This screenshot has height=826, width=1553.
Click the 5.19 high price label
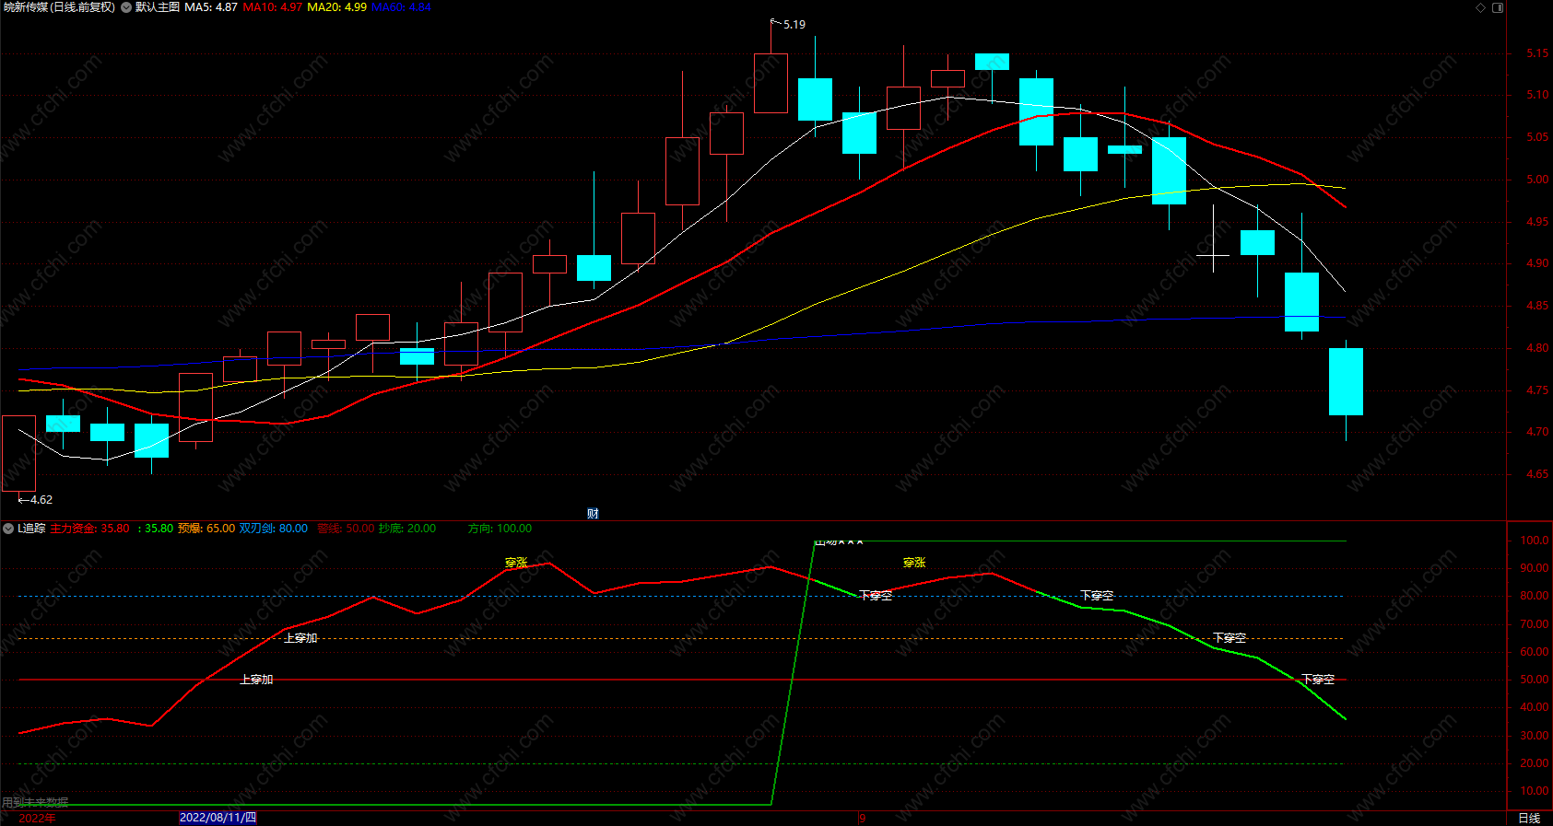coord(794,25)
